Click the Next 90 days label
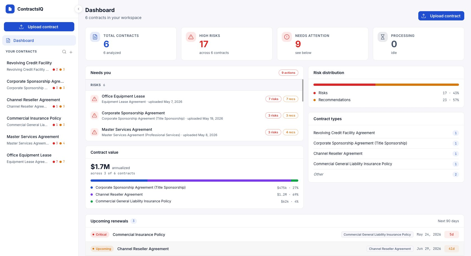 tap(448, 221)
